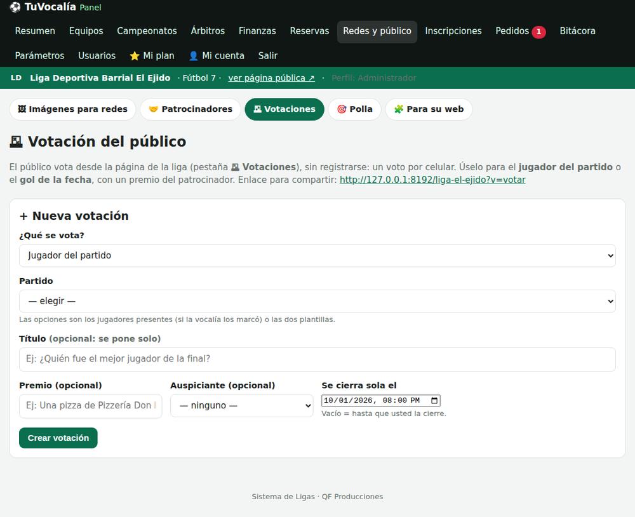Click the Vacío = hasta que usted la cierre hint
Screen dimensions: 635x517
click(x=384, y=413)
